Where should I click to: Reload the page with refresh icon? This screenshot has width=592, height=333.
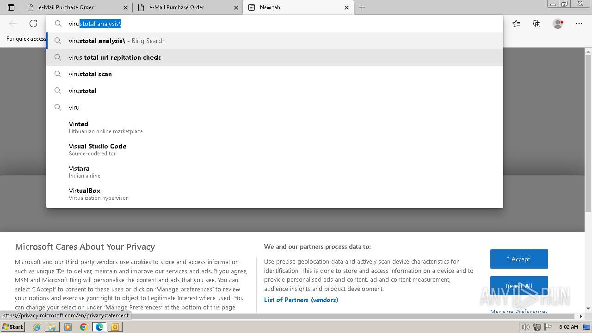click(x=33, y=24)
